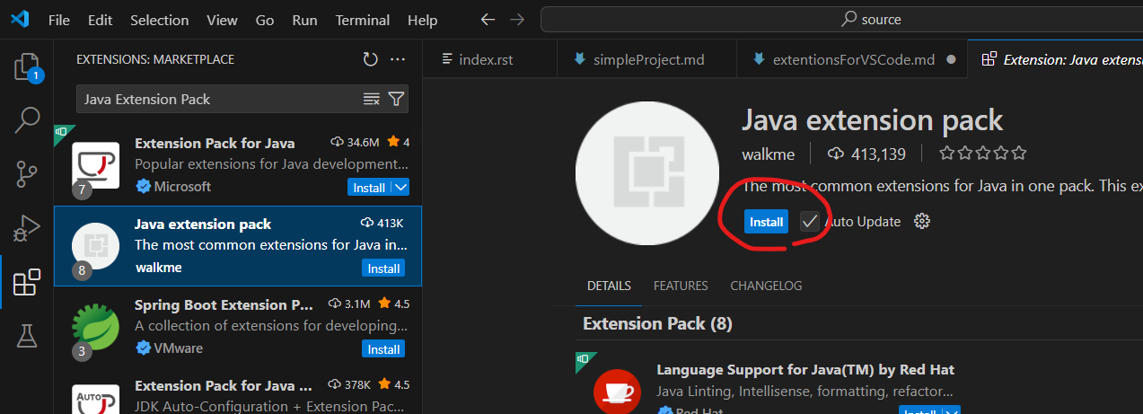Image resolution: width=1143 pixels, height=414 pixels.
Task: Rate extension using the star rating
Action: [x=982, y=154]
